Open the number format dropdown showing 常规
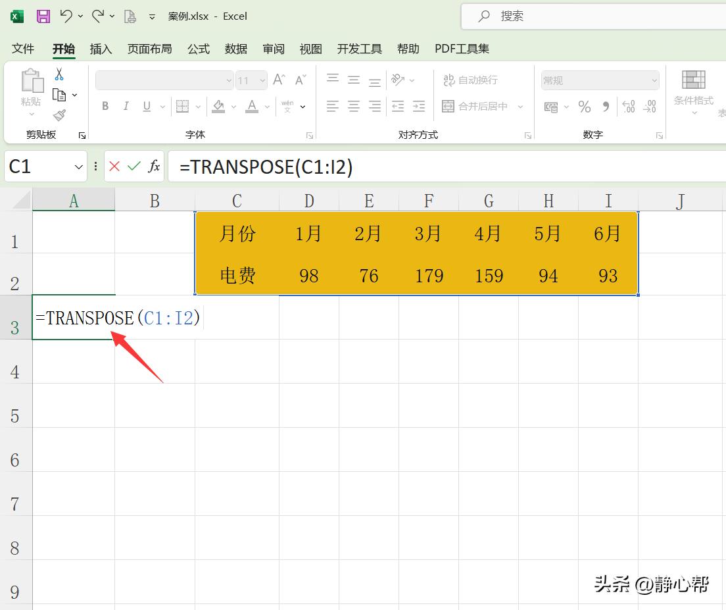The image size is (726, 610). (598, 80)
